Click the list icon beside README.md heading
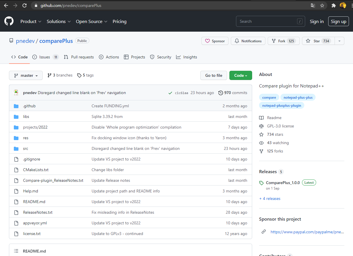 click(x=16, y=251)
